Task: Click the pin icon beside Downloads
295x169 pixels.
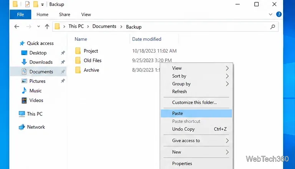Action: pyautogui.click(x=63, y=62)
